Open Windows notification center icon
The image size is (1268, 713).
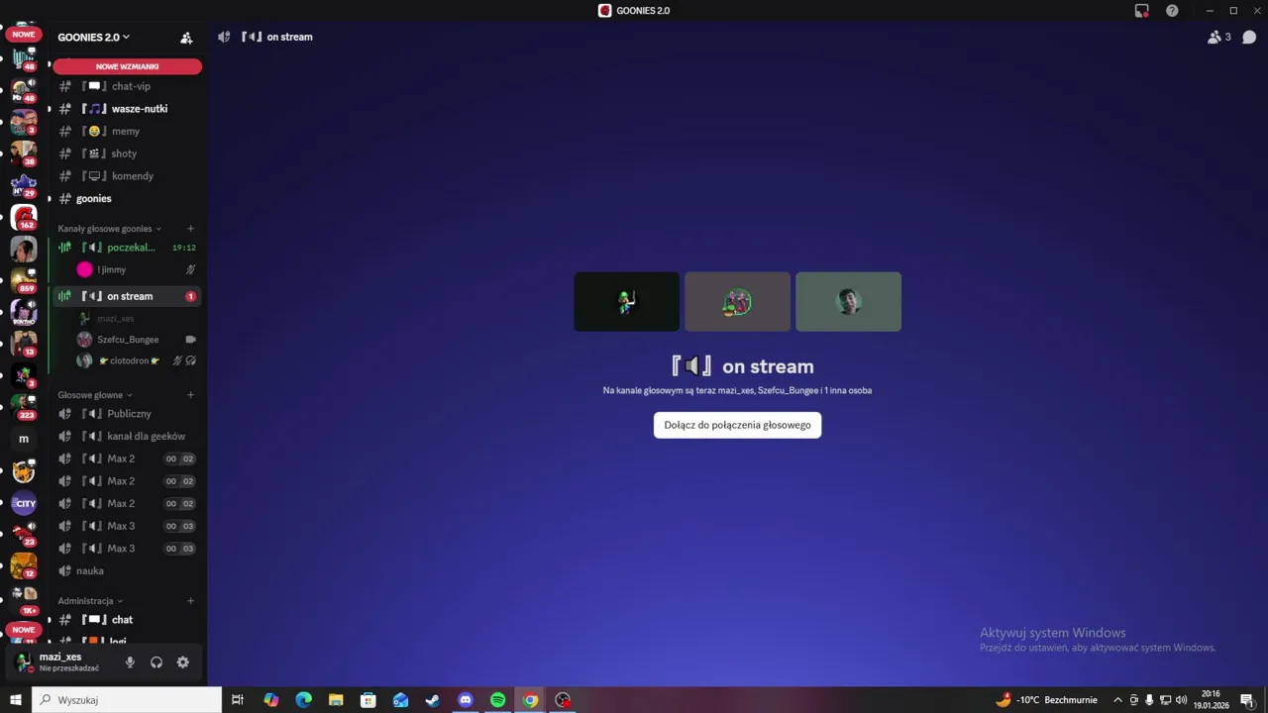(x=1247, y=700)
